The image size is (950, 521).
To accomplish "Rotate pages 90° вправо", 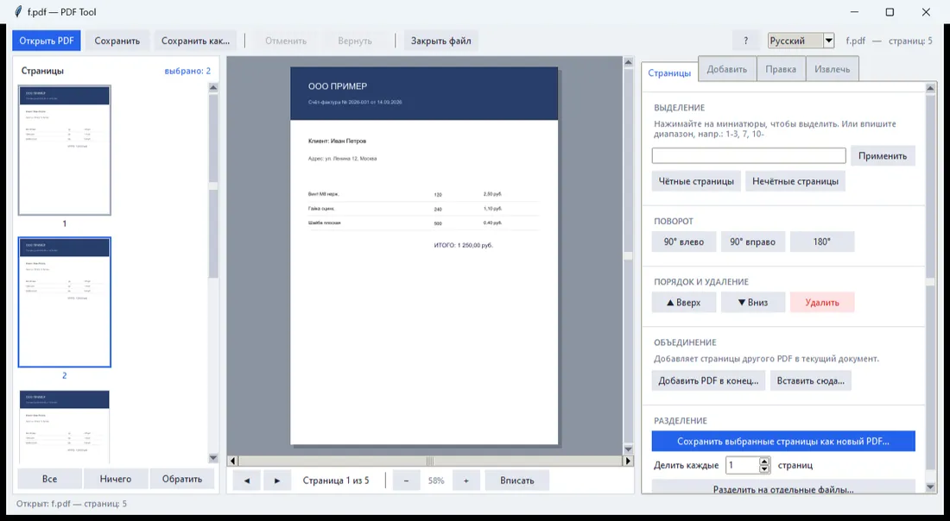I will pyautogui.click(x=752, y=242).
